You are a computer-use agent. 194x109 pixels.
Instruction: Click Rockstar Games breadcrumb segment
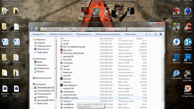(x=82, y=29)
